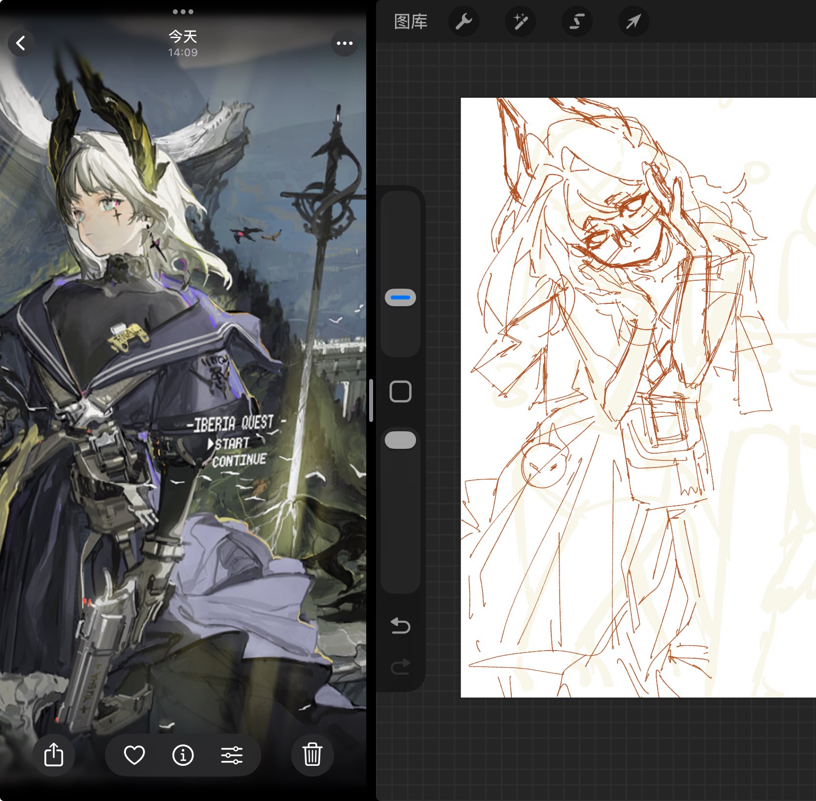Open the 图库 gallery in Procreate

[411, 21]
